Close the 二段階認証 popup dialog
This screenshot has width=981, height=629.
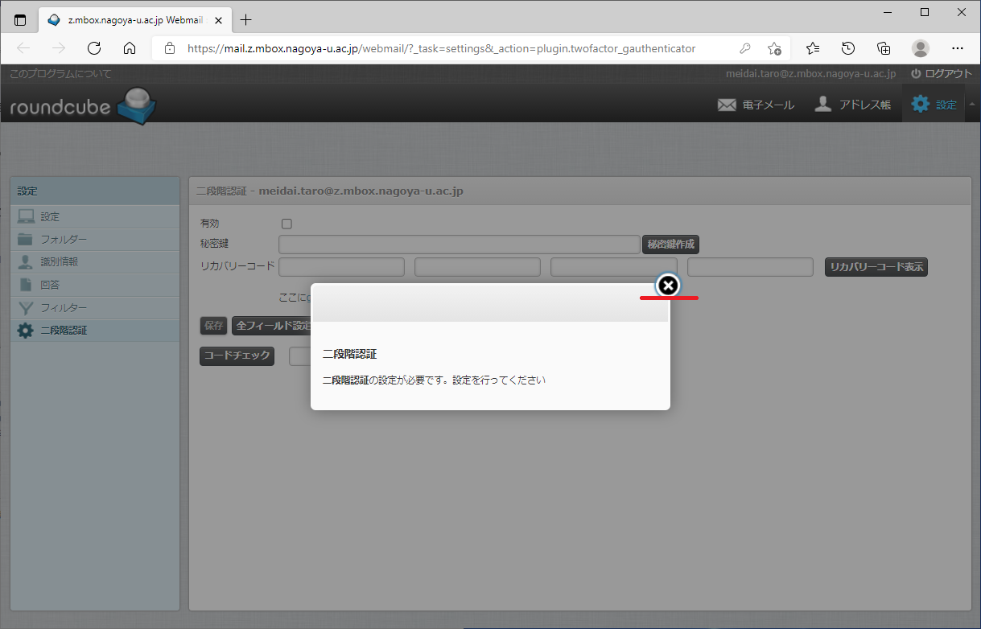[668, 286]
